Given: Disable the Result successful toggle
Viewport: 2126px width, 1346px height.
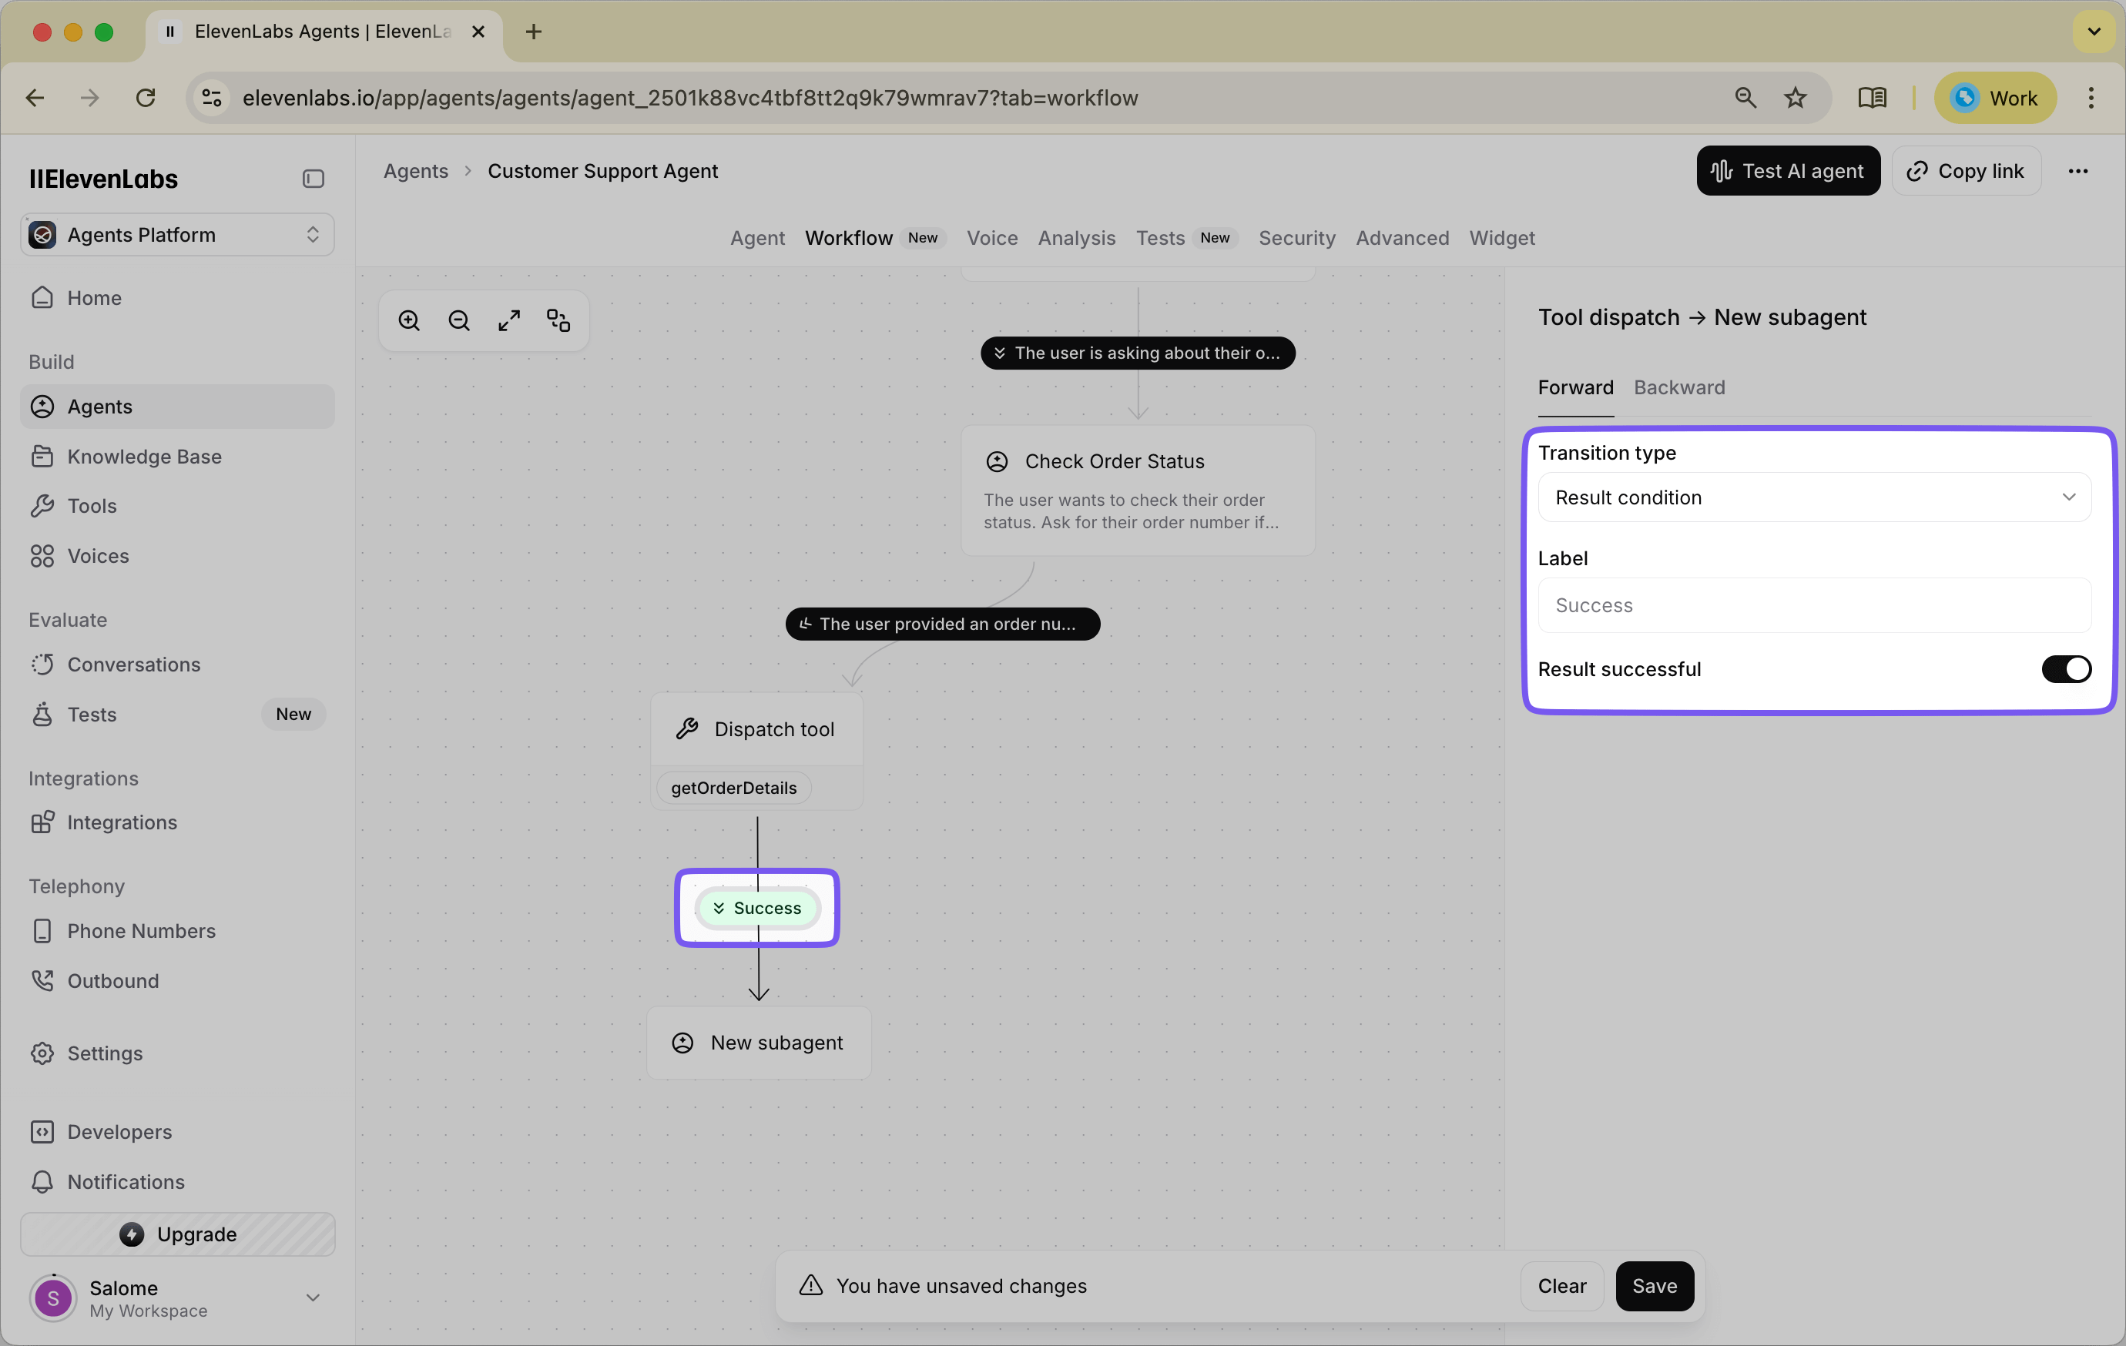Looking at the screenshot, I should pos(2066,668).
